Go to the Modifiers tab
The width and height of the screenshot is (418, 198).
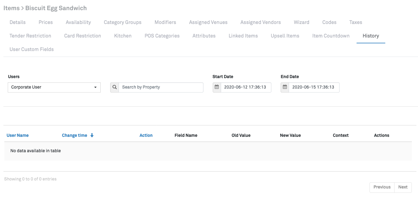coord(165,22)
